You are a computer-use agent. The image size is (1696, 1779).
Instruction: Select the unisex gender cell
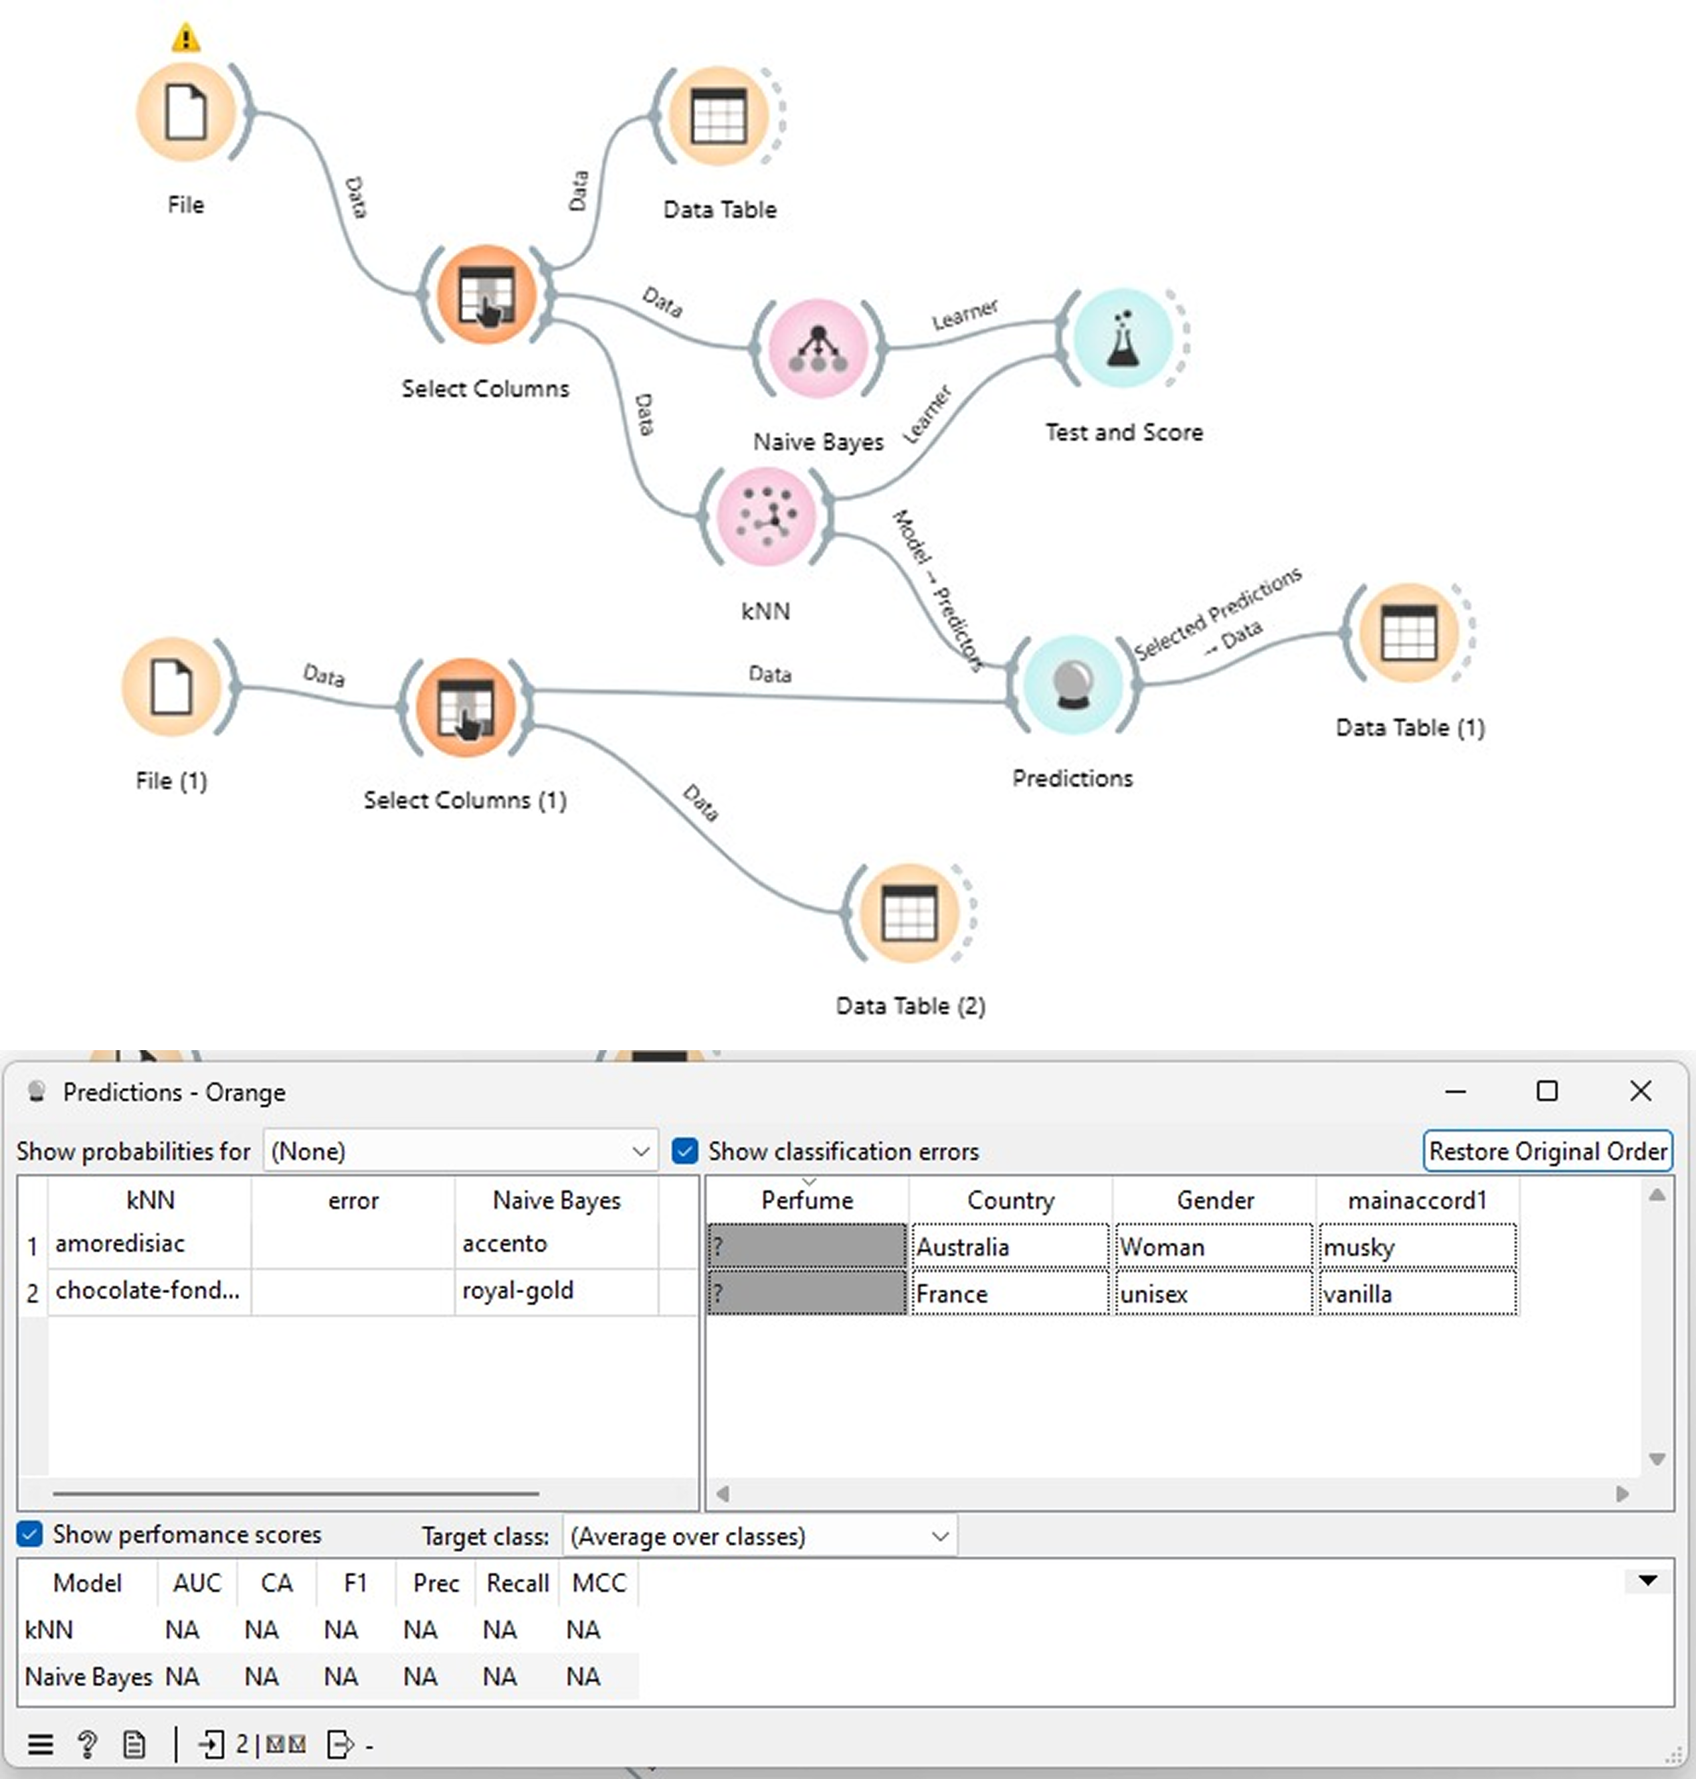(1214, 1293)
